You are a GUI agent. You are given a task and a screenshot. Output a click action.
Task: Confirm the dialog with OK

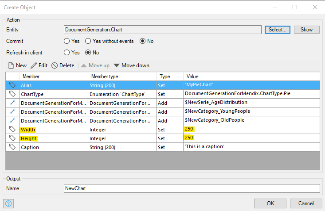point(270,203)
